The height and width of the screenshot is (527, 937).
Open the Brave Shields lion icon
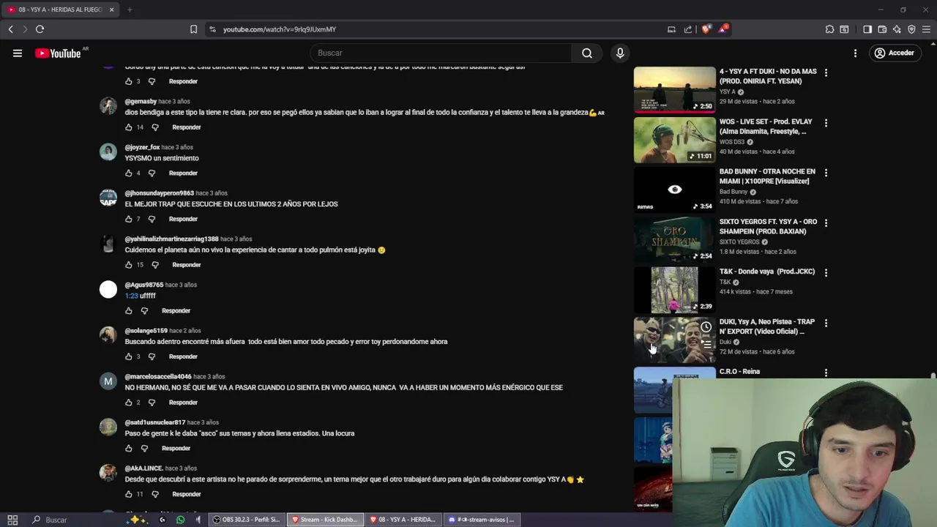click(x=706, y=29)
